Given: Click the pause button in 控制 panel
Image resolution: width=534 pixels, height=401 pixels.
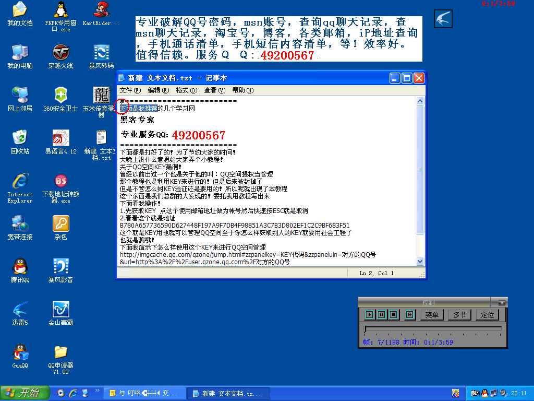Looking at the screenshot, I should [x=381, y=314].
